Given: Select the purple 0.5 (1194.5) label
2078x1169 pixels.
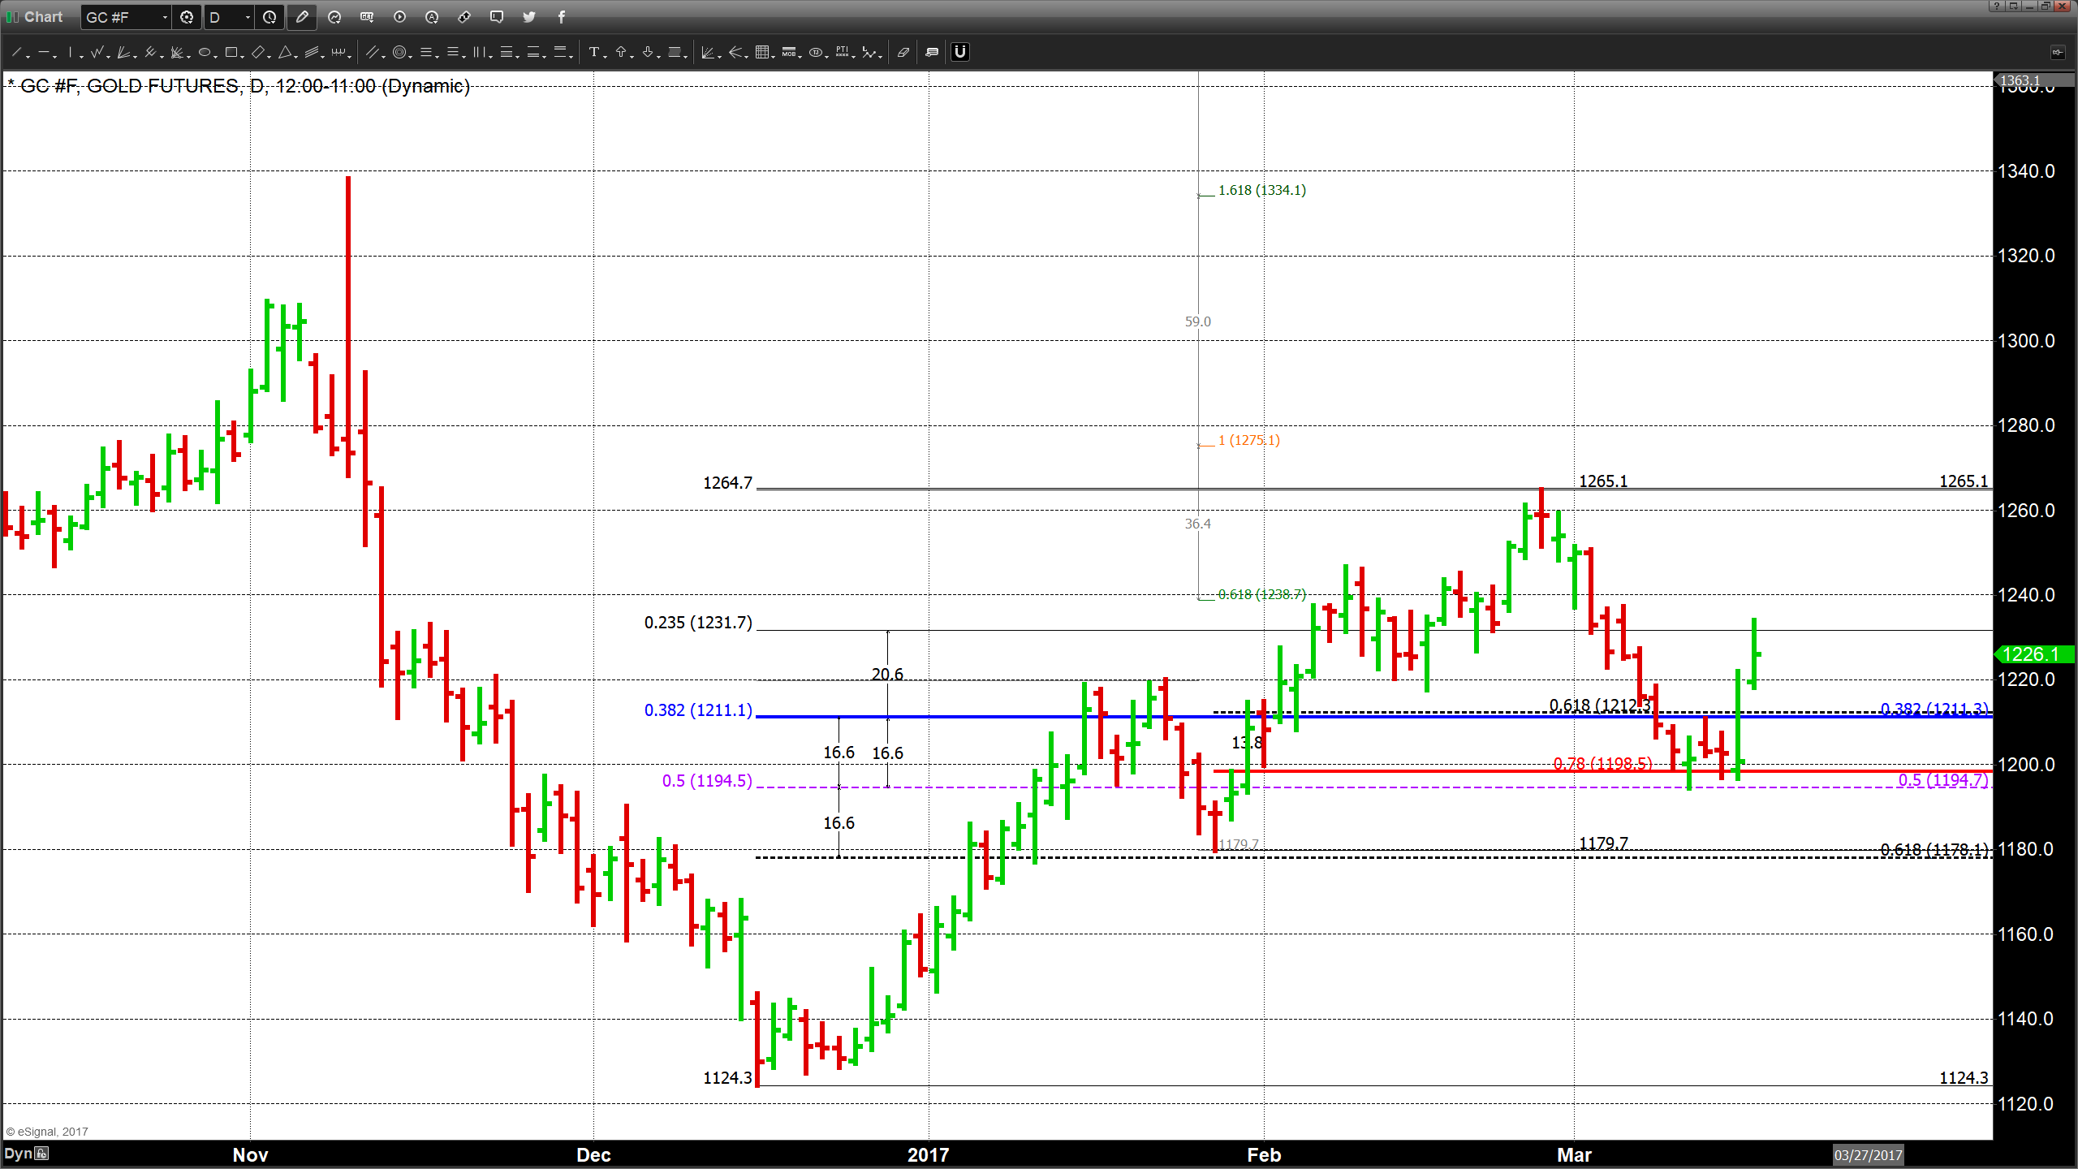Looking at the screenshot, I should click(707, 781).
